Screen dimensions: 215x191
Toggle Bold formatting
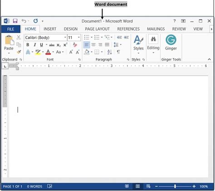click(28, 45)
